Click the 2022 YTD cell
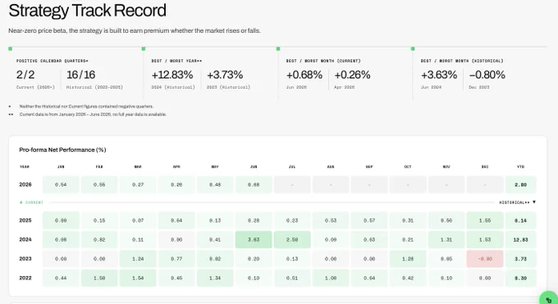Image resolution: width=558 pixels, height=304 pixels. (520, 278)
